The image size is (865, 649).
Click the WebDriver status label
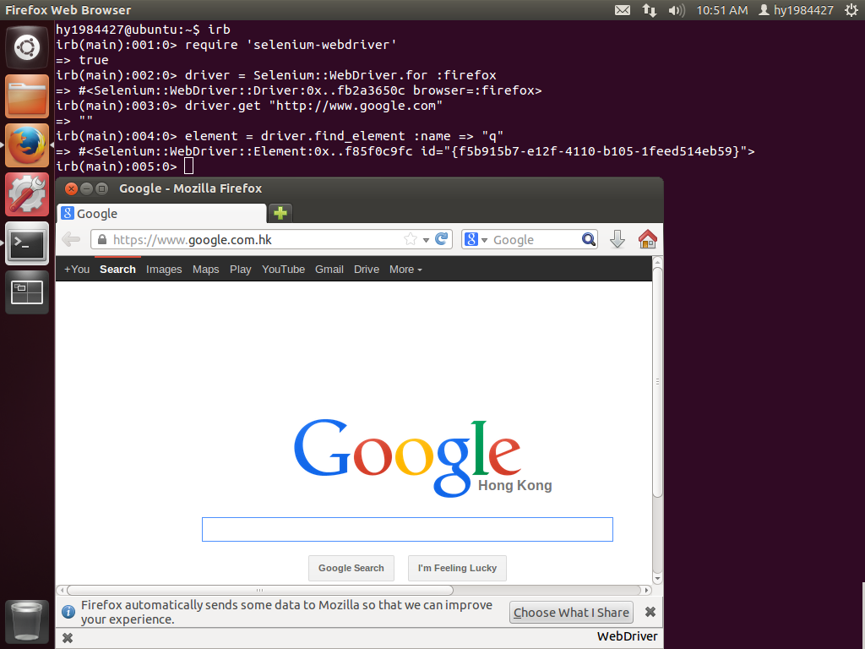click(x=627, y=636)
